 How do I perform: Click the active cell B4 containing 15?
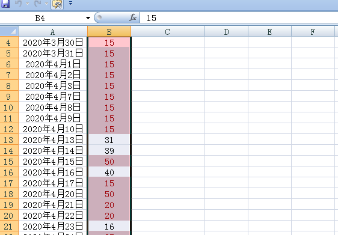tap(109, 42)
